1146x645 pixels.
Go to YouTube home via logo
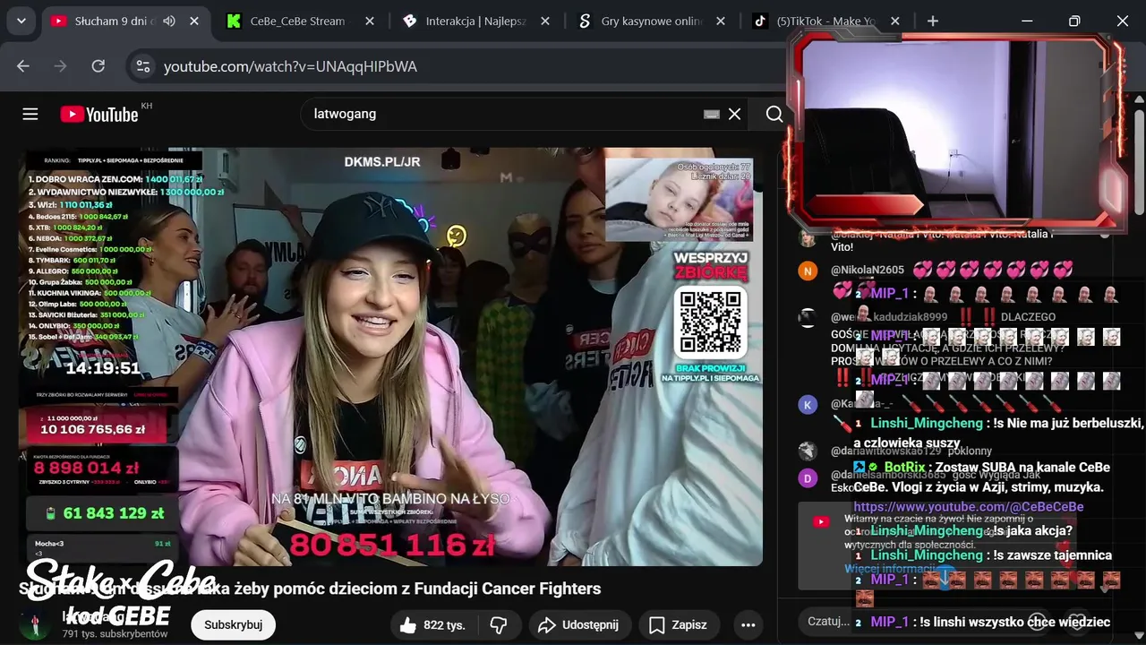pyautogui.click(x=99, y=114)
